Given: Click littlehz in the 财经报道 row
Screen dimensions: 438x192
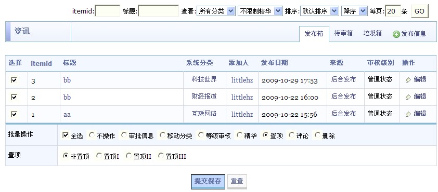Looking at the screenshot, I should 242,97.
